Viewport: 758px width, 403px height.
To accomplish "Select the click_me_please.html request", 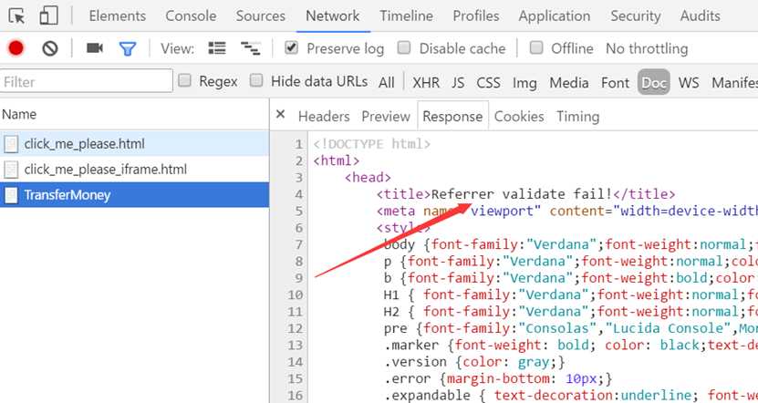I will (134, 144).
